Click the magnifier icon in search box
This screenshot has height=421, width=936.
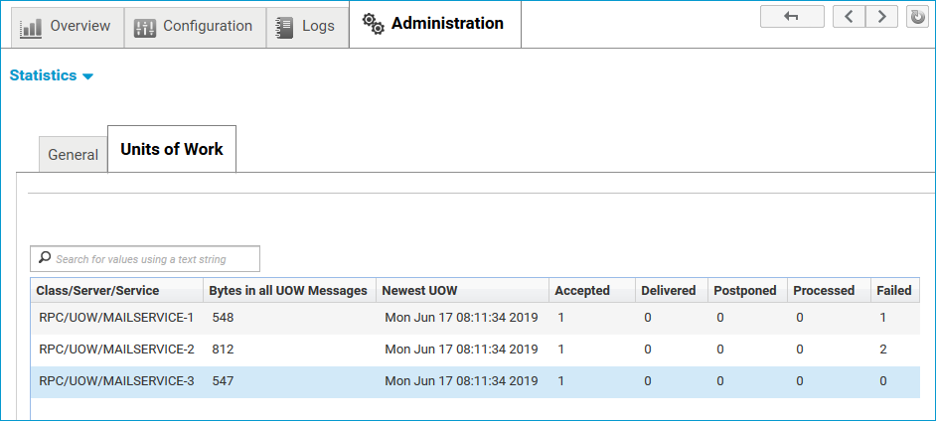(x=45, y=257)
